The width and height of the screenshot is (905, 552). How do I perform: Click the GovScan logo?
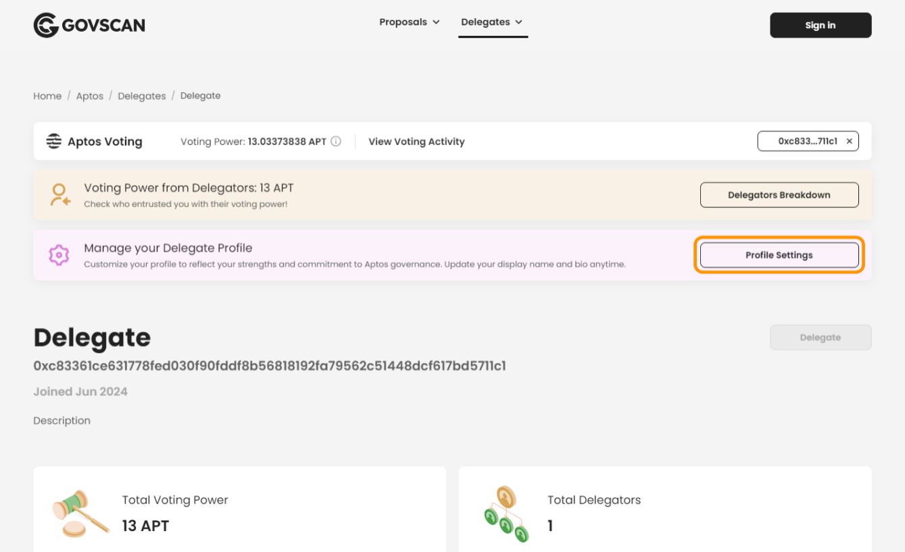[89, 26]
